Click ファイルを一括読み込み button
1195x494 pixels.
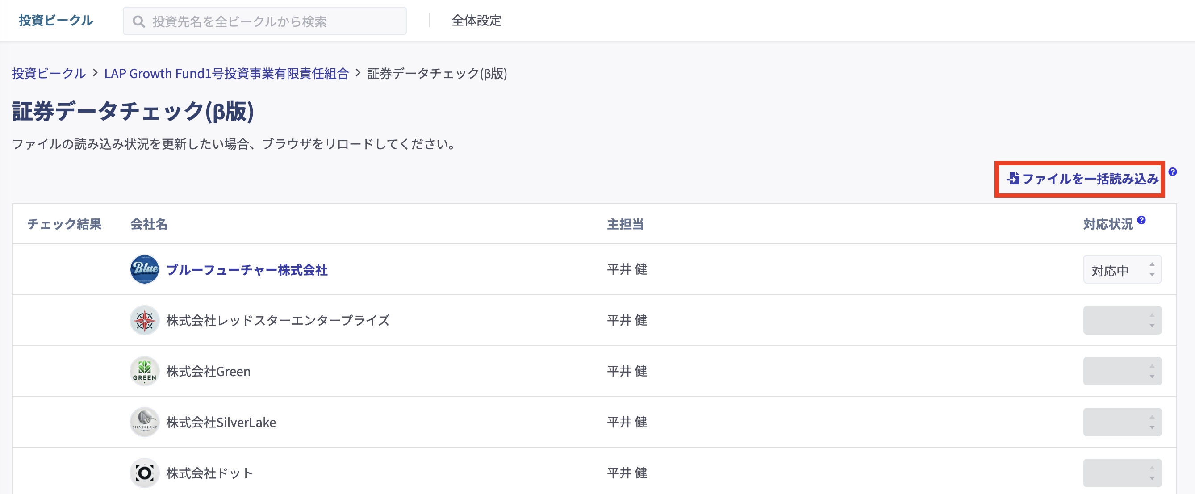[1082, 179]
